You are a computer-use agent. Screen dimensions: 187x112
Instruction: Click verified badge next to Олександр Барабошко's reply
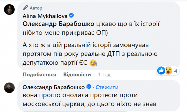89,87
